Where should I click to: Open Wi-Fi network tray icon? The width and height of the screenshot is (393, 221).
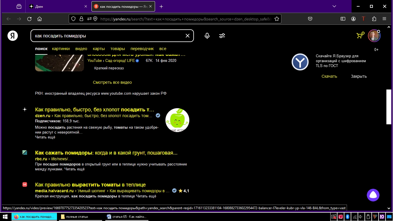point(355,217)
